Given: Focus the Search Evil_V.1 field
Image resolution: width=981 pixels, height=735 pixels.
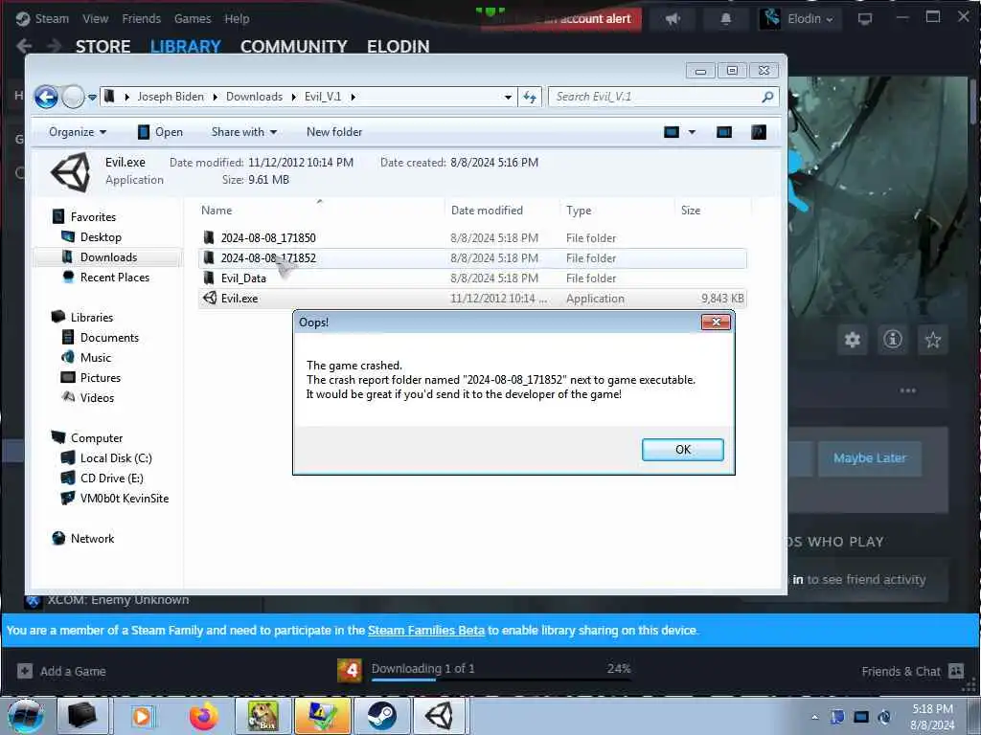Looking at the screenshot, I should 653,97.
